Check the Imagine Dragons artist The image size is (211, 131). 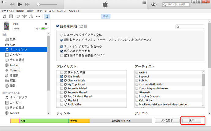(137, 96)
